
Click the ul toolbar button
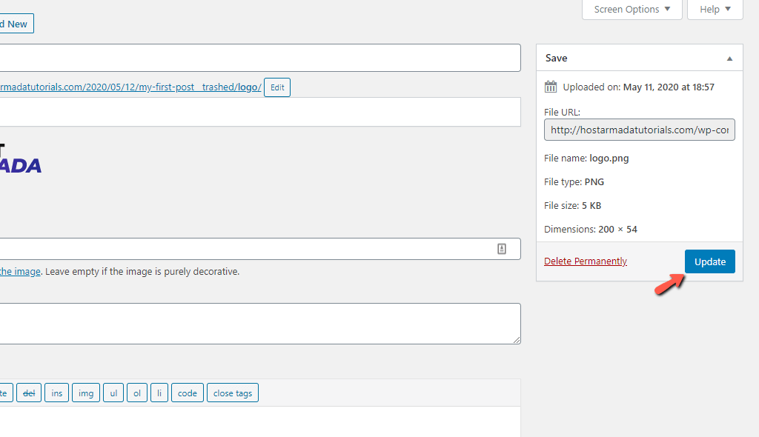click(x=113, y=393)
